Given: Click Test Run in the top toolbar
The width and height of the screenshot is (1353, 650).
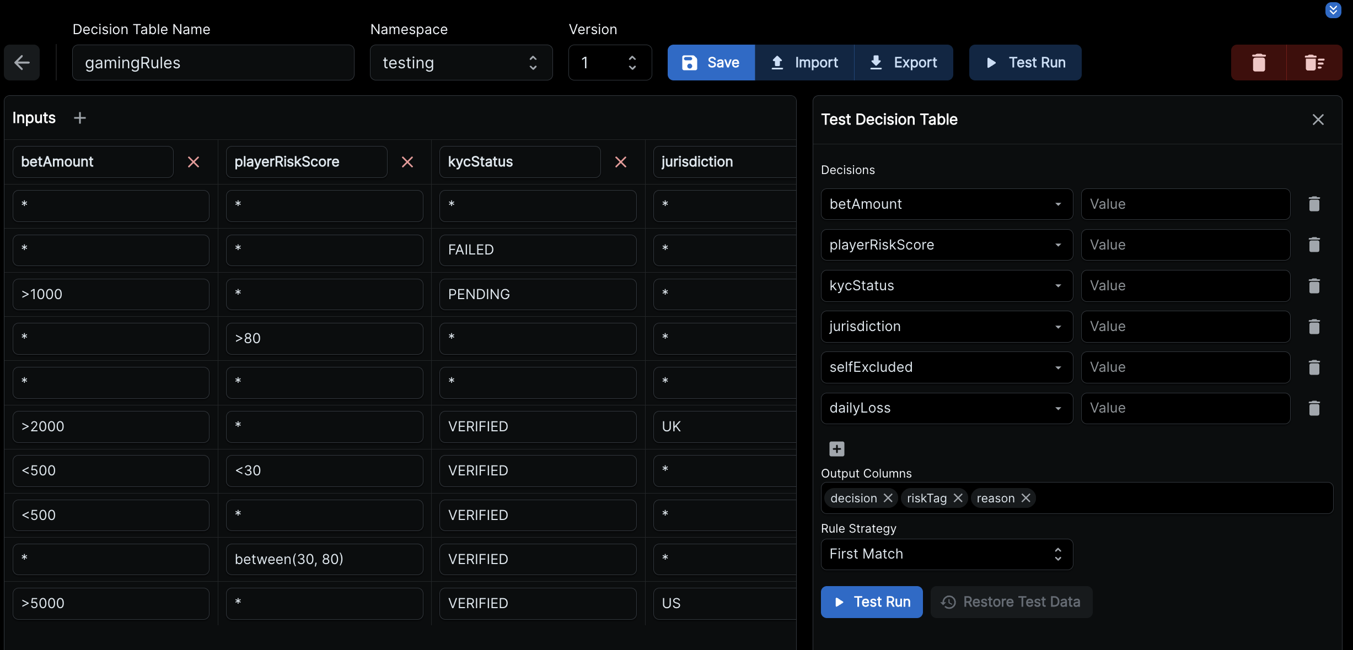Looking at the screenshot, I should pyautogui.click(x=1026, y=63).
